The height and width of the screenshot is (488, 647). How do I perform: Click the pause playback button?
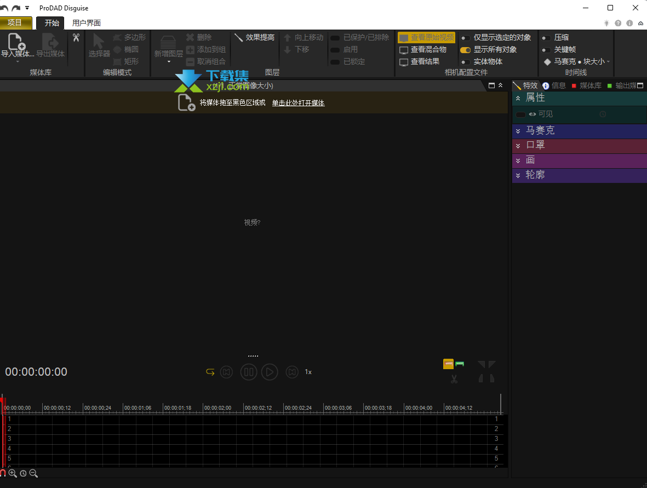[x=249, y=372]
